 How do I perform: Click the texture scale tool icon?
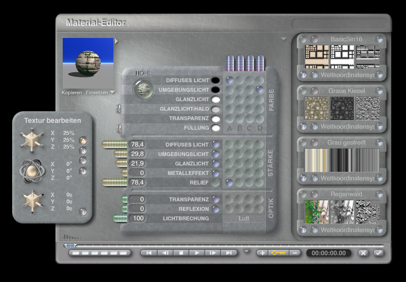(32, 140)
